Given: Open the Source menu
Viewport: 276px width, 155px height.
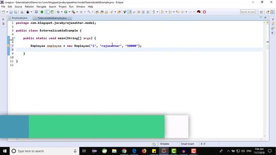Looking at the screenshot, I should click(18, 7).
